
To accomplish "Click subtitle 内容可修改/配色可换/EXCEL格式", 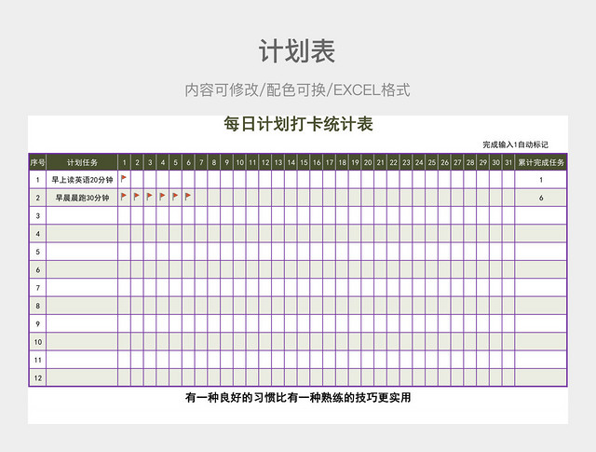I will pos(298,90).
